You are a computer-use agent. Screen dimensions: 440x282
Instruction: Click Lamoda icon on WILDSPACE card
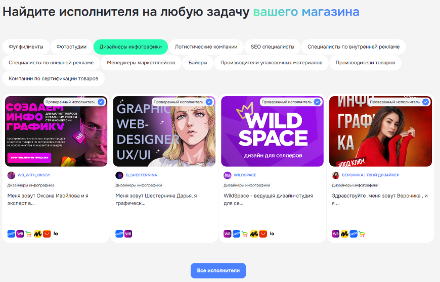[272, 233]
